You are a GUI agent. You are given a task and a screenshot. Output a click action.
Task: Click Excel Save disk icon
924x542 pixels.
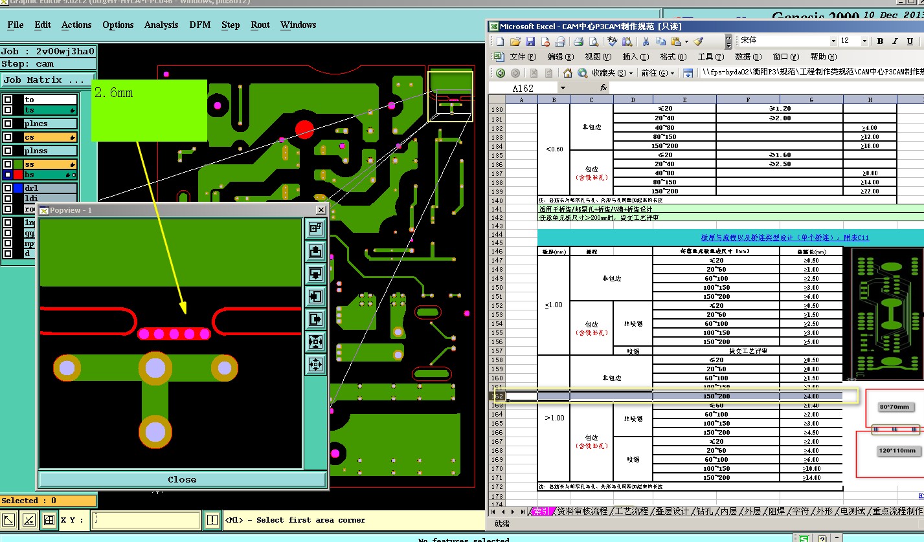point(530,41)
